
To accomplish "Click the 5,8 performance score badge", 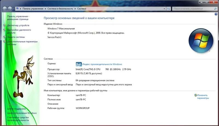I will [79, 64].
